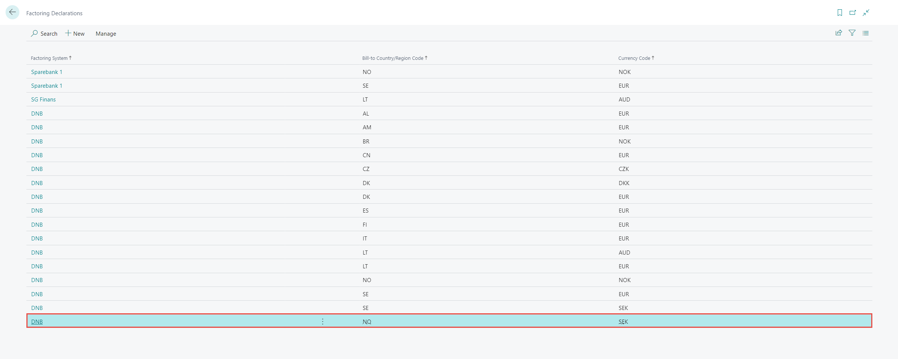Open the SG Finans record
The height and width of the screenshot is (359, 898).
click(43, 100)
